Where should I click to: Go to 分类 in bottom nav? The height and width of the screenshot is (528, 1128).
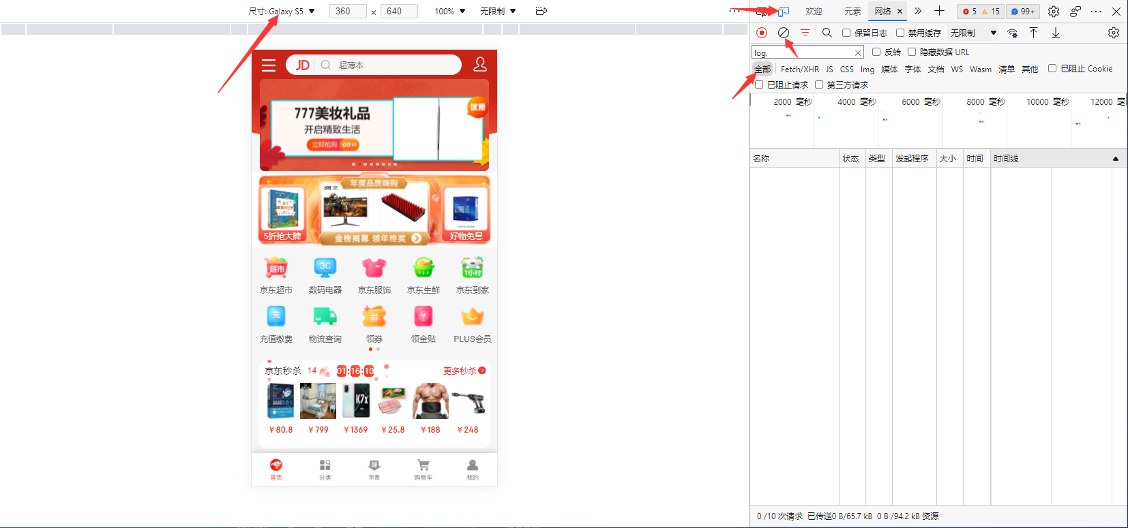[x=325, y=469]
